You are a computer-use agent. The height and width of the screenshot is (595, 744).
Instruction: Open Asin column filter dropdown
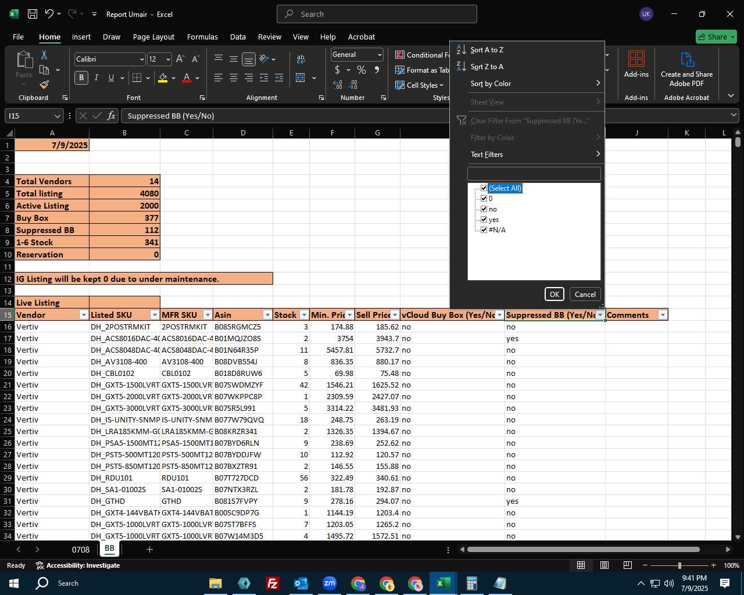[x=267, y=315]
